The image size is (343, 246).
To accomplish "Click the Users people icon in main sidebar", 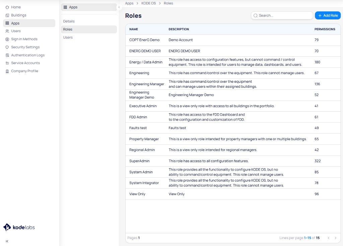I will 7,31.
